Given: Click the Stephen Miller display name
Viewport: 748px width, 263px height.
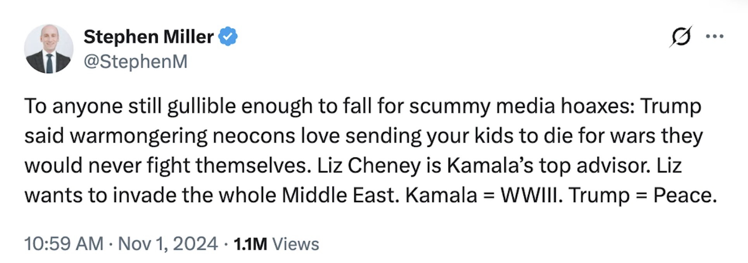Looking at the screenshot, I should [149, 37].
